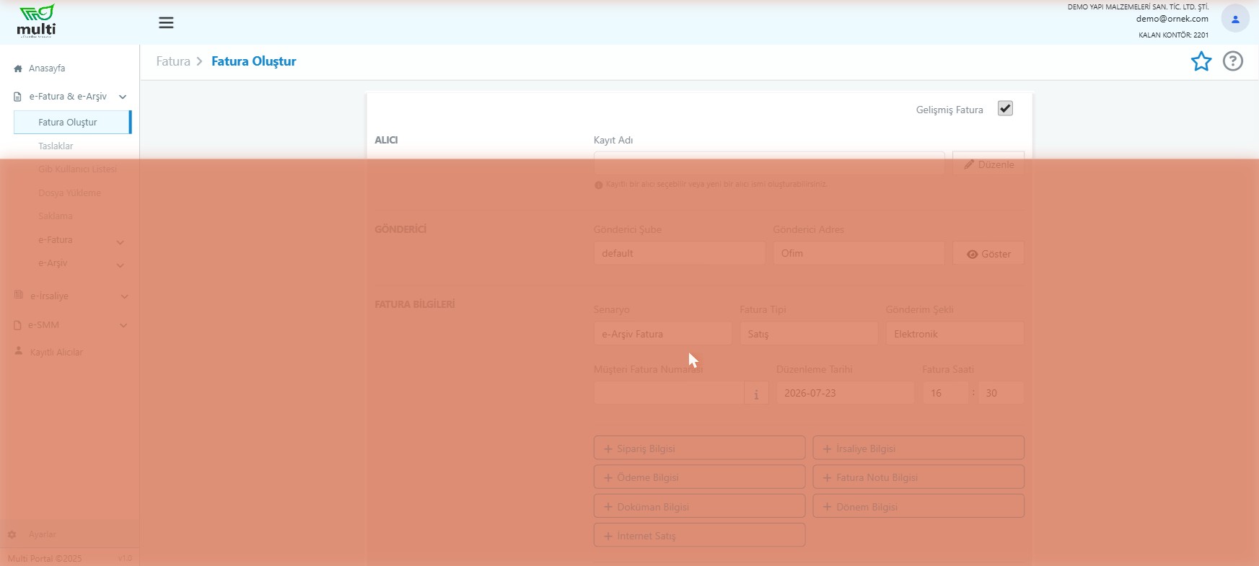Open Ayarlar gear icon

pyautogui.click(x=12, y=535)
